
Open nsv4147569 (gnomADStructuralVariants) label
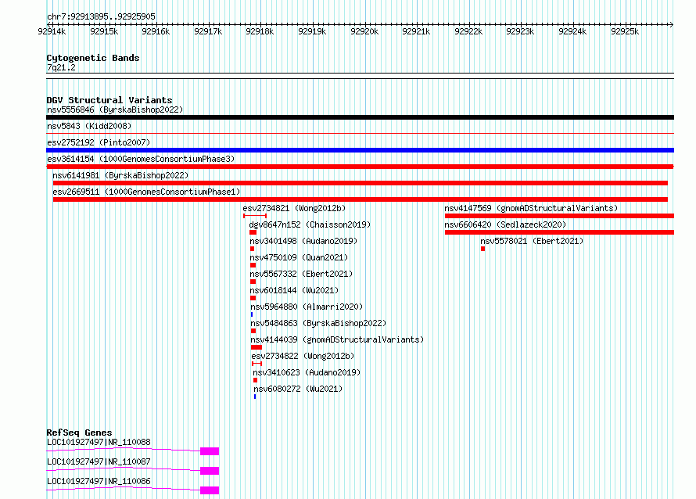pos(531,208)
